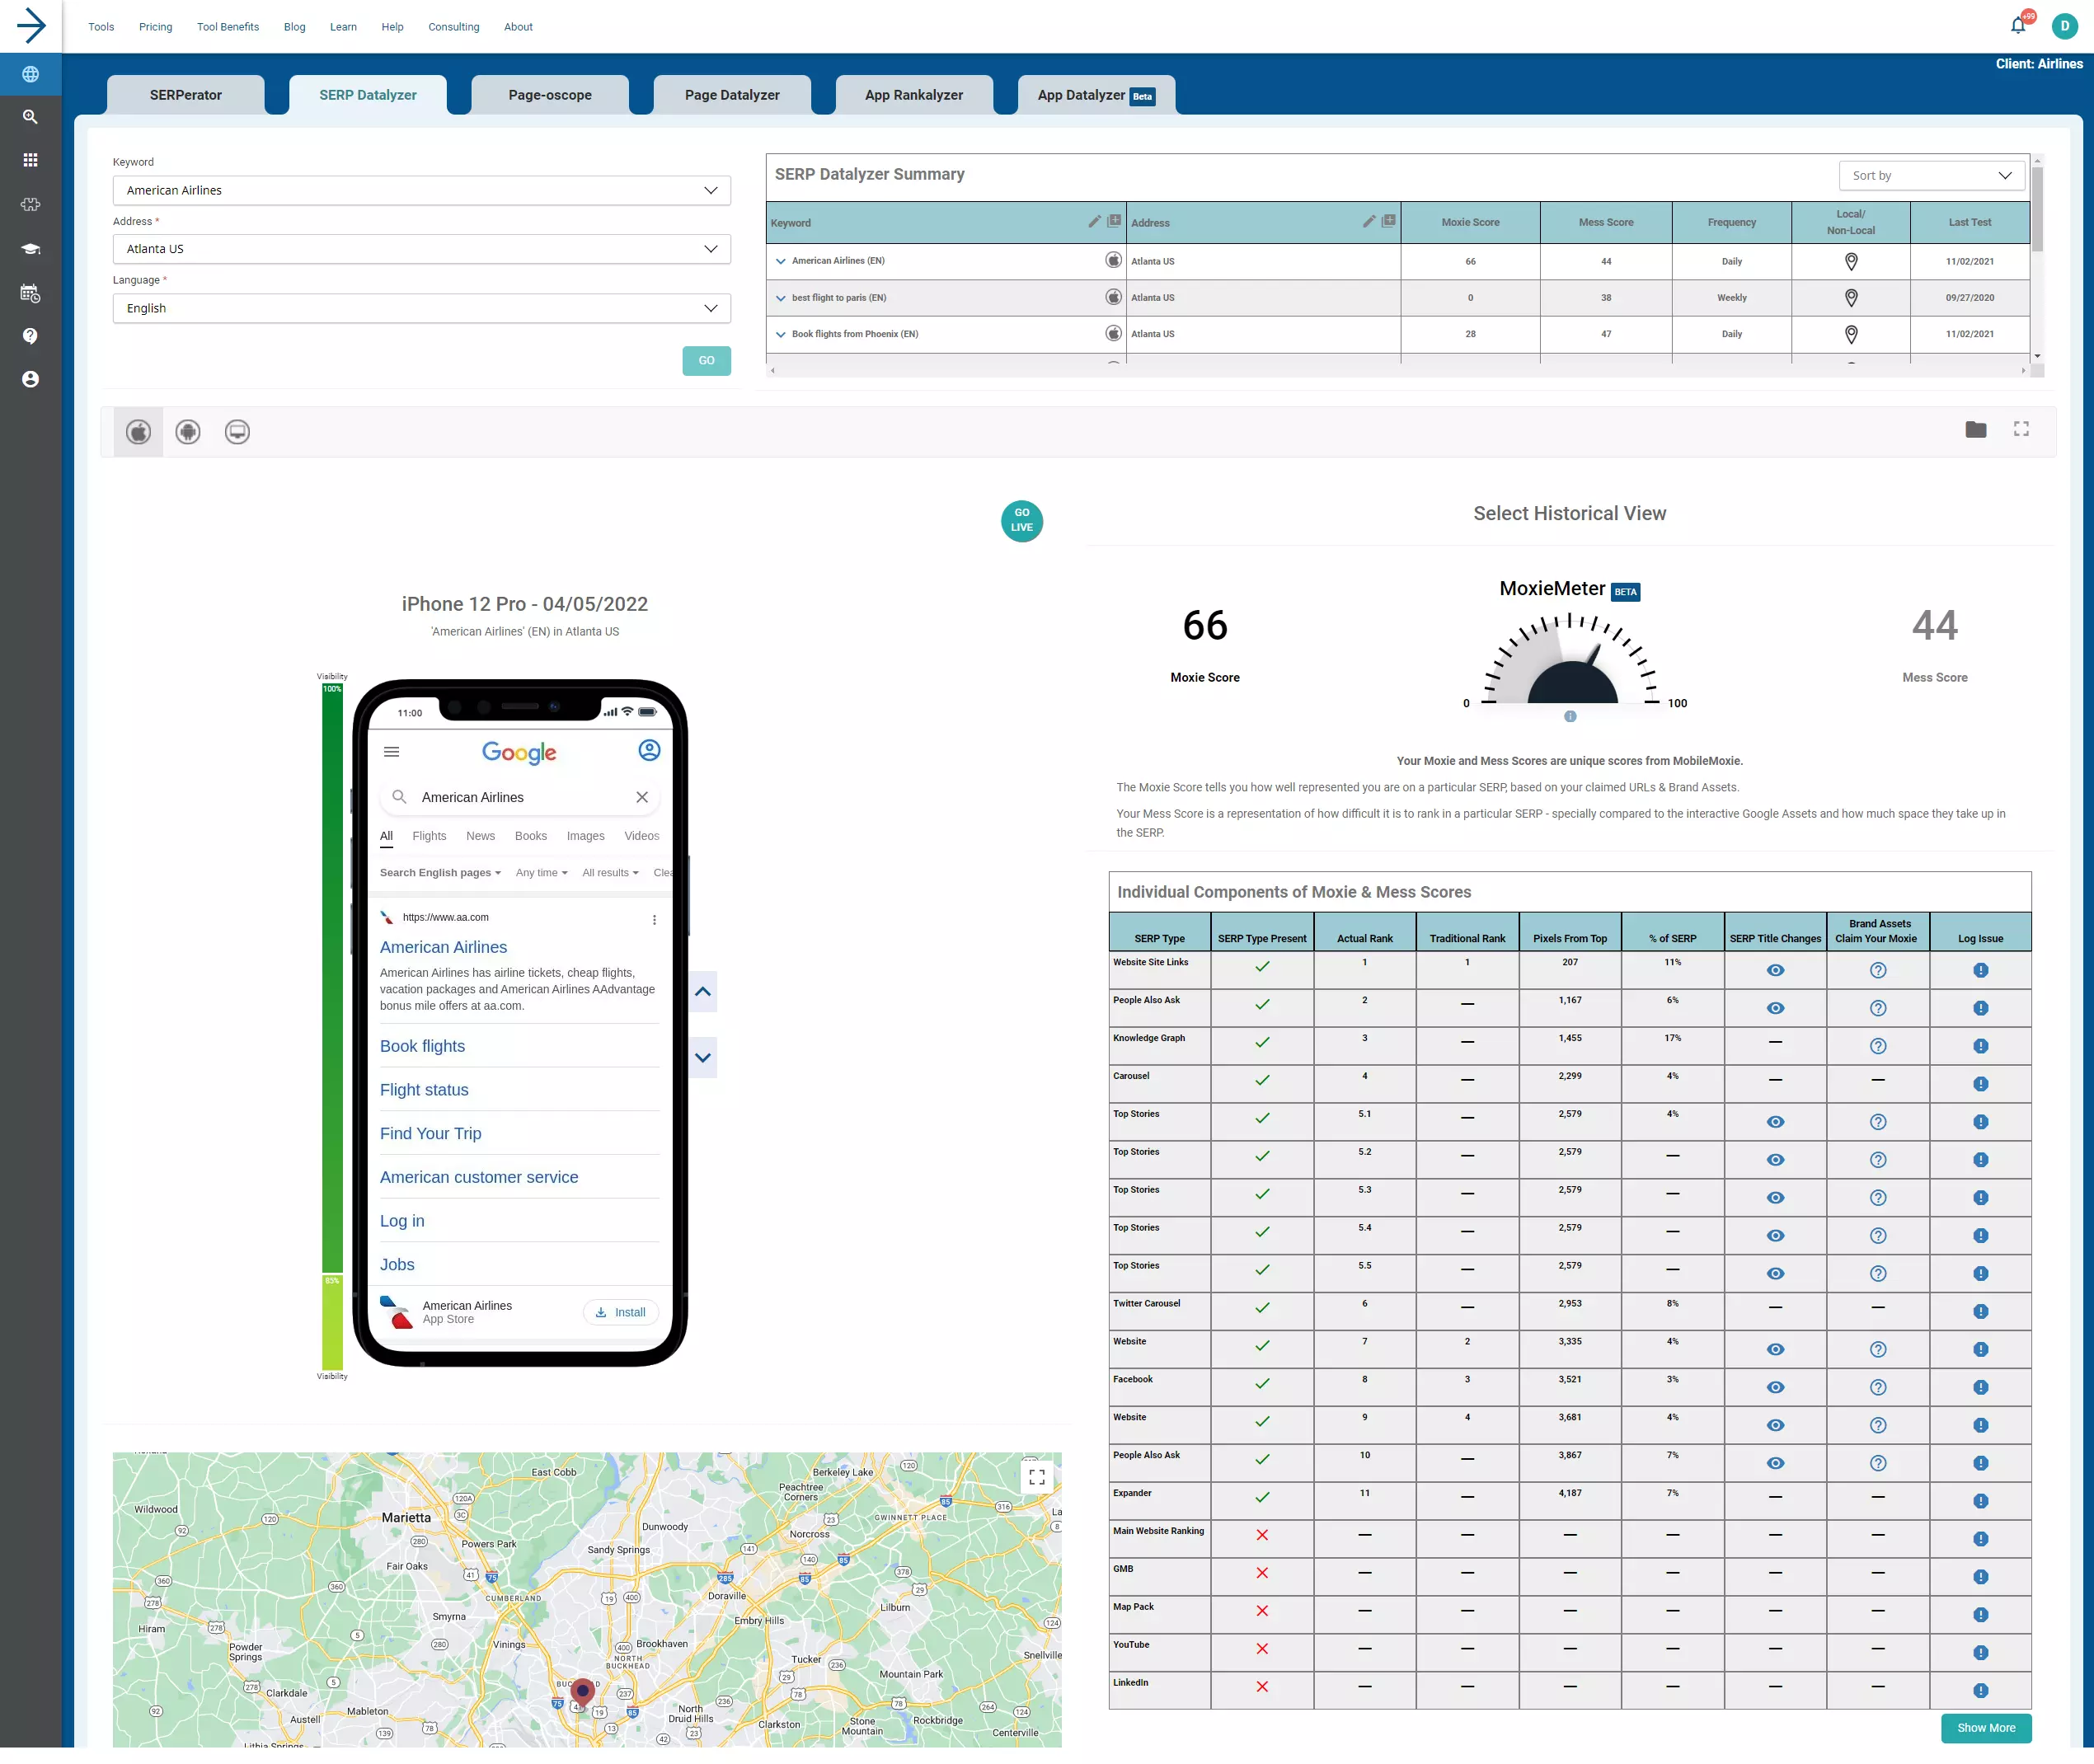2094x1764 pixels.
Task: Open the Keyword dropdown American Airlines
Action: pos(422,191)
